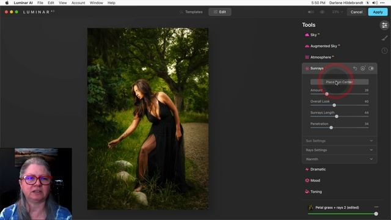Screen dimensions: 391x220
Task: Apply the edits with Apply button
Action: (x=378, y=12)
